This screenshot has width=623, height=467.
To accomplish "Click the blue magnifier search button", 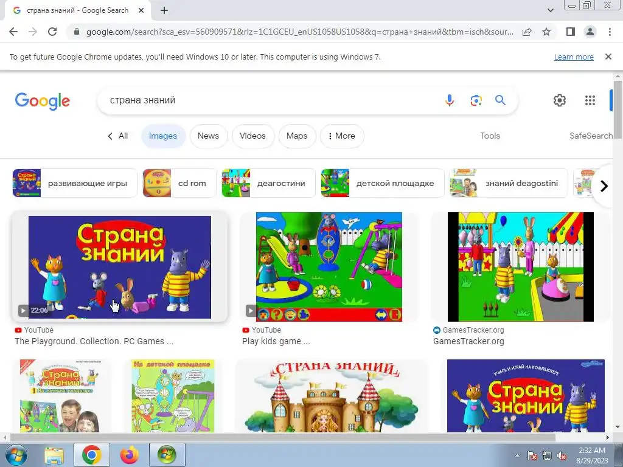I will (500, 100).
